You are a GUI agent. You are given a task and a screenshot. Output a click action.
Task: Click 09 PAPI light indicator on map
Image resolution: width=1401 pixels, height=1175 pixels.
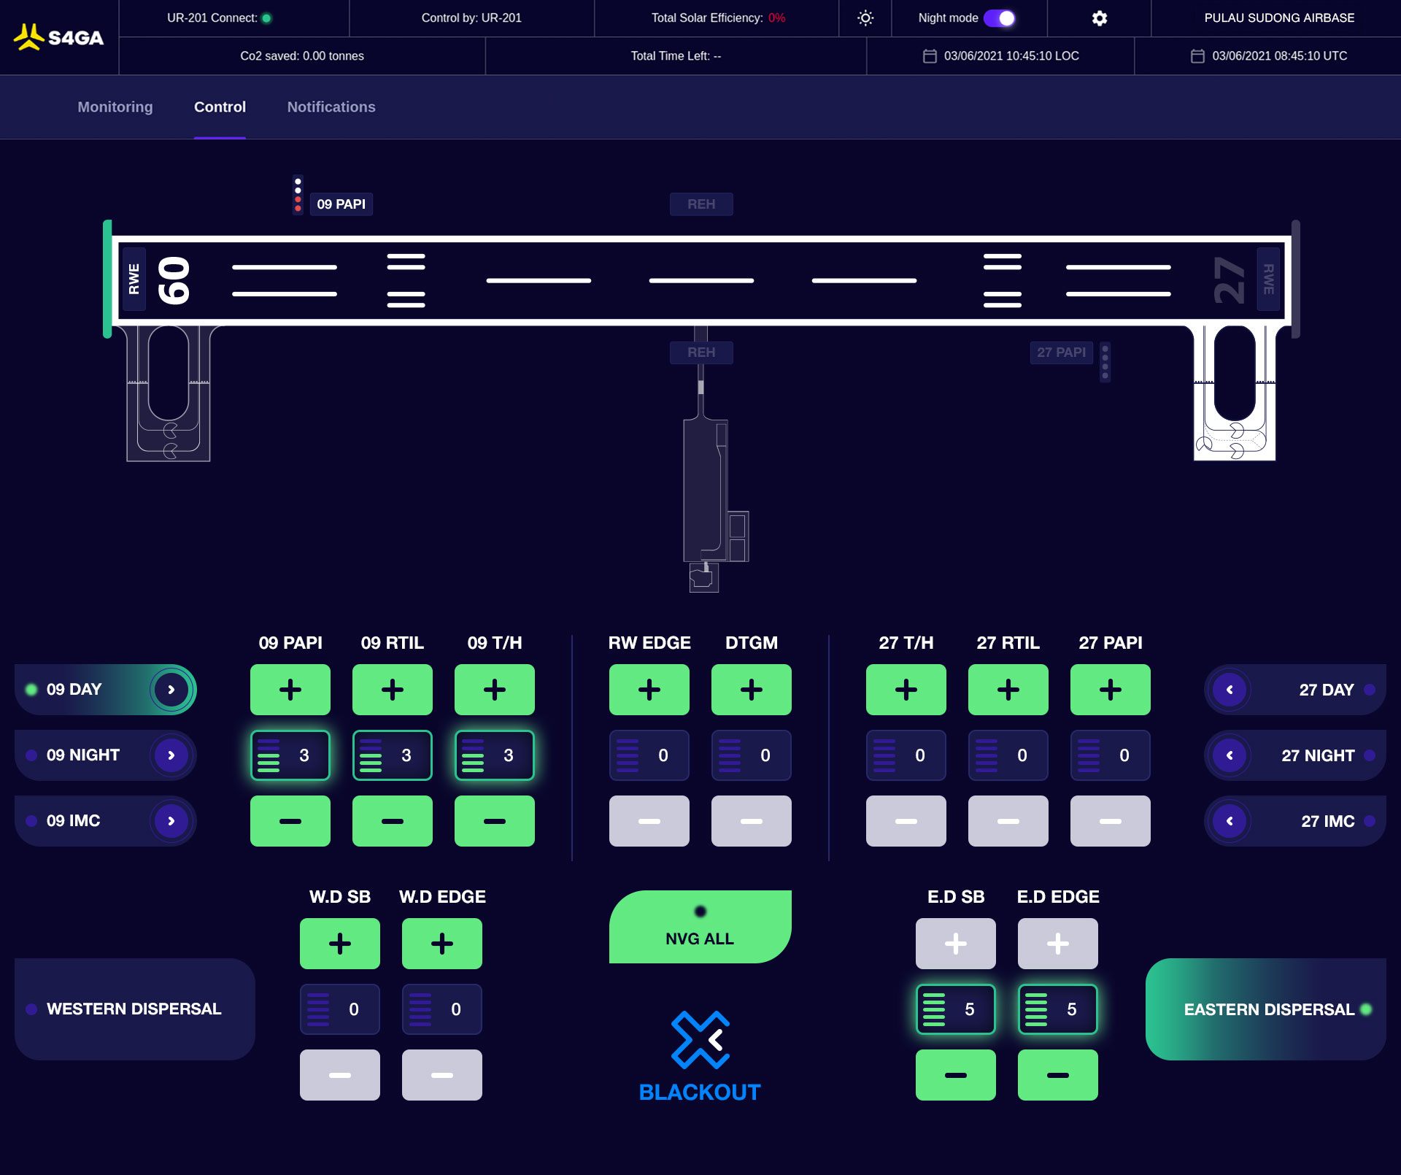click(298, 195)
